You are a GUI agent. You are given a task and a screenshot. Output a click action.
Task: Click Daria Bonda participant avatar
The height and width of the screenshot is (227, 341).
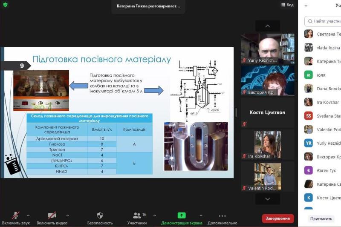pos(308,89)
